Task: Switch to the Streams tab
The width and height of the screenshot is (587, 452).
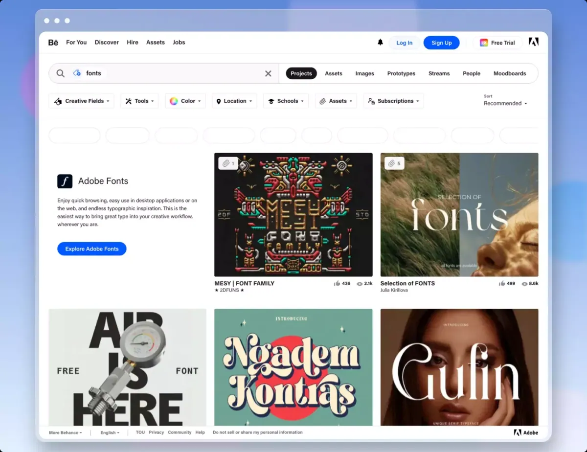Action: [439, 73]
